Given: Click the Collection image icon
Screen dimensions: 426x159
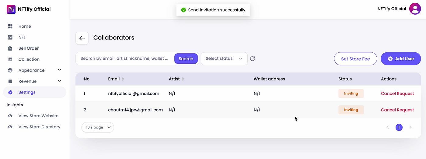Looking at the screenshot, I should coord(10,59).
